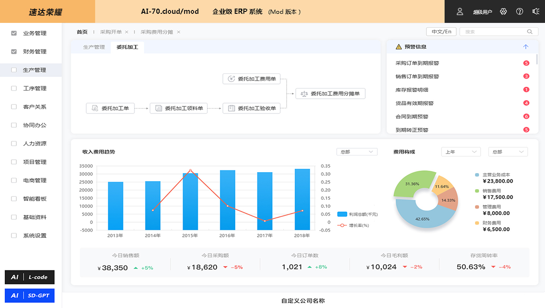Close the 采购费用分摊 tab
545x308 pixels.
tap(179, 32)
